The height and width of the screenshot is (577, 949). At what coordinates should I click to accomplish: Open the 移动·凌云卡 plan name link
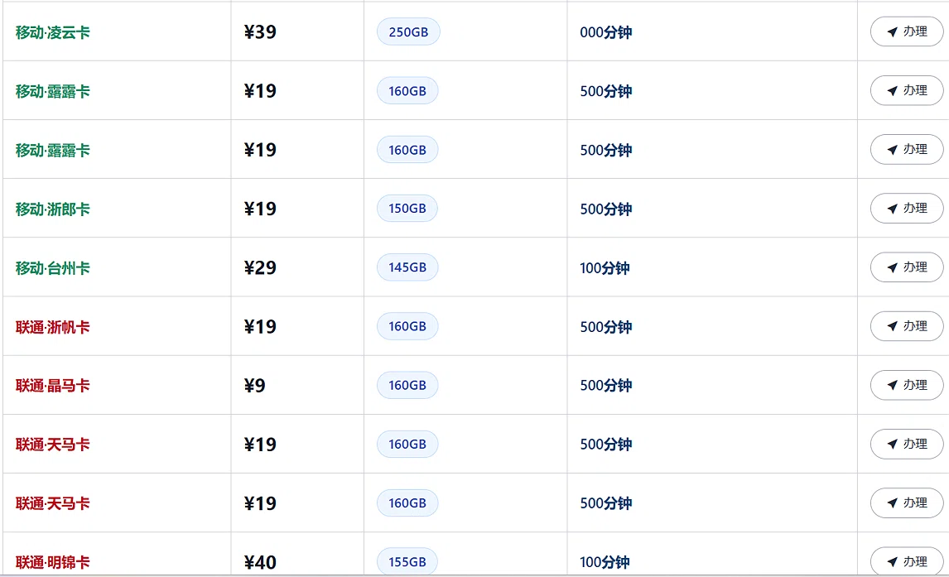(x=53, y=32)
